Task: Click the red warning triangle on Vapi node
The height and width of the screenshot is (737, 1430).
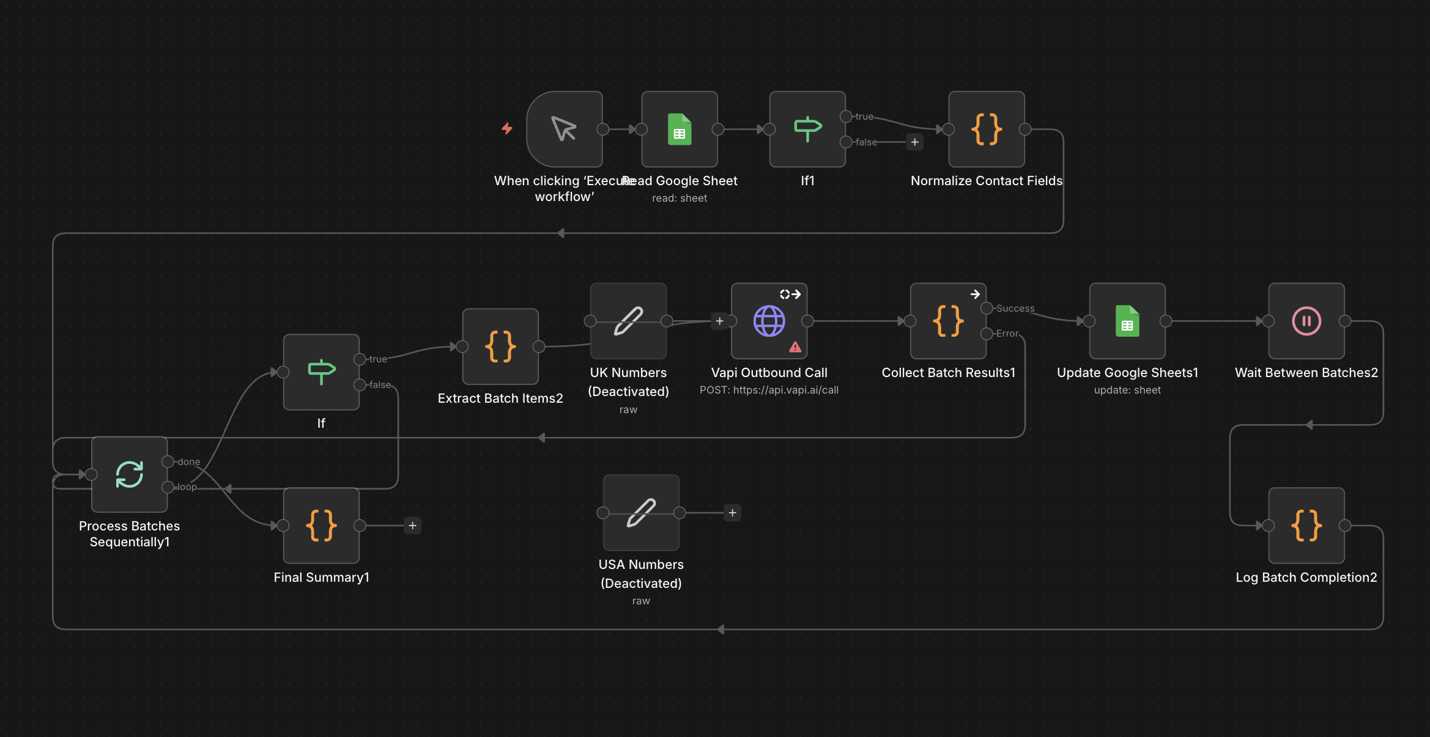Action: coord(795,347)
